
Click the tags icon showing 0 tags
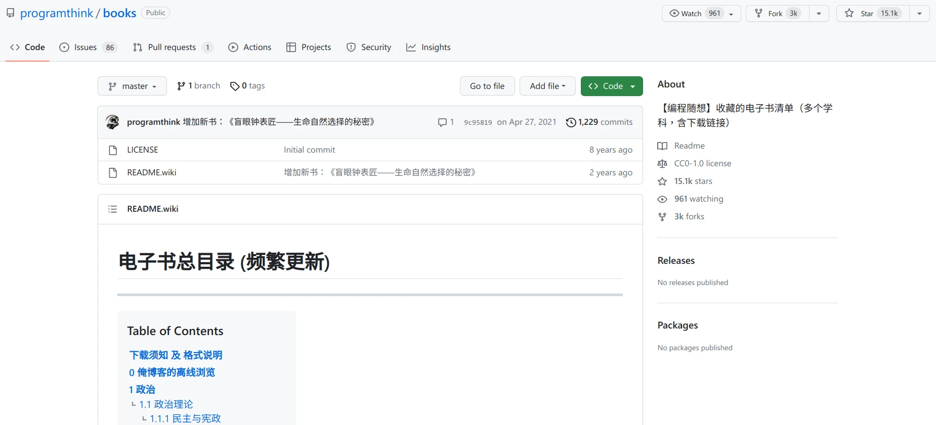[235, 86]
